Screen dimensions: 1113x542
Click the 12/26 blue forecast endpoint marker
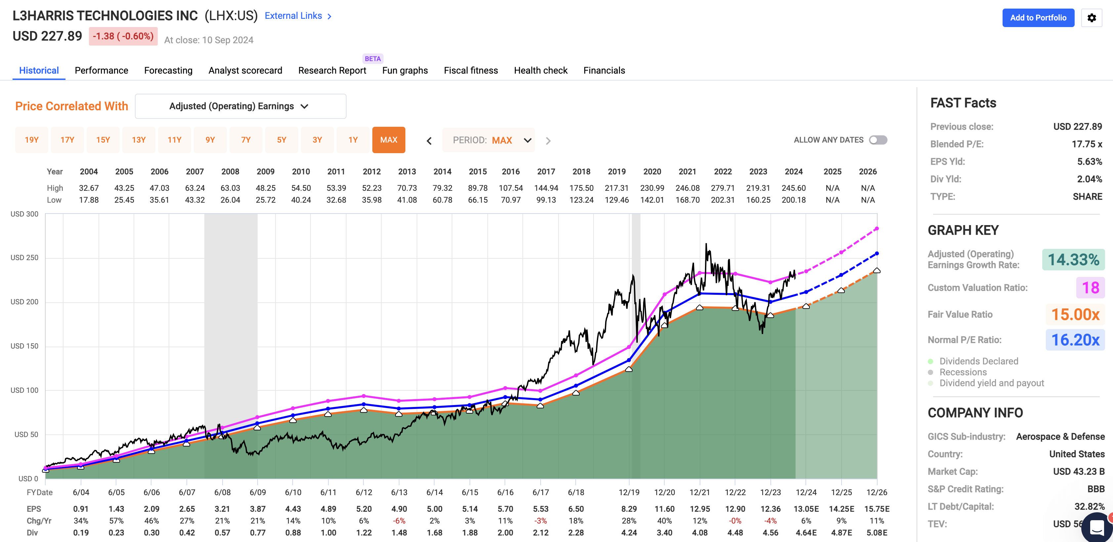[877, 254]
